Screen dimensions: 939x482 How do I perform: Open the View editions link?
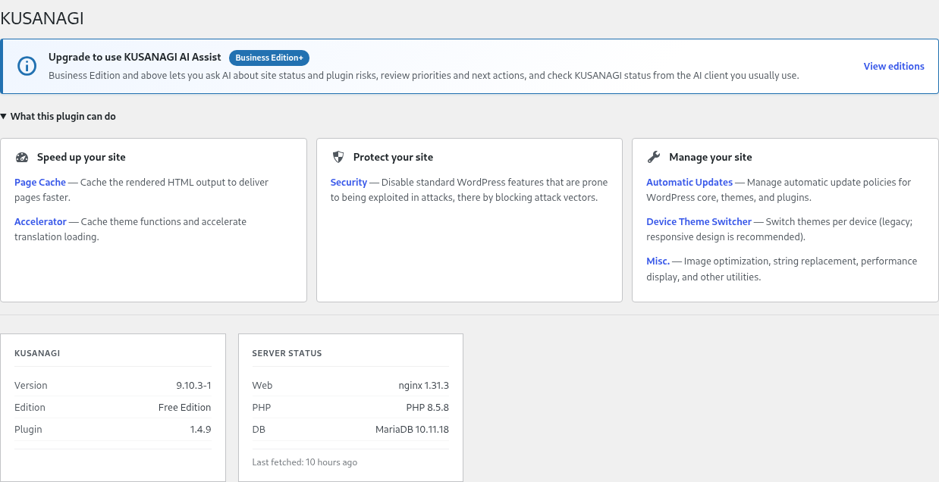pos(893,67)
